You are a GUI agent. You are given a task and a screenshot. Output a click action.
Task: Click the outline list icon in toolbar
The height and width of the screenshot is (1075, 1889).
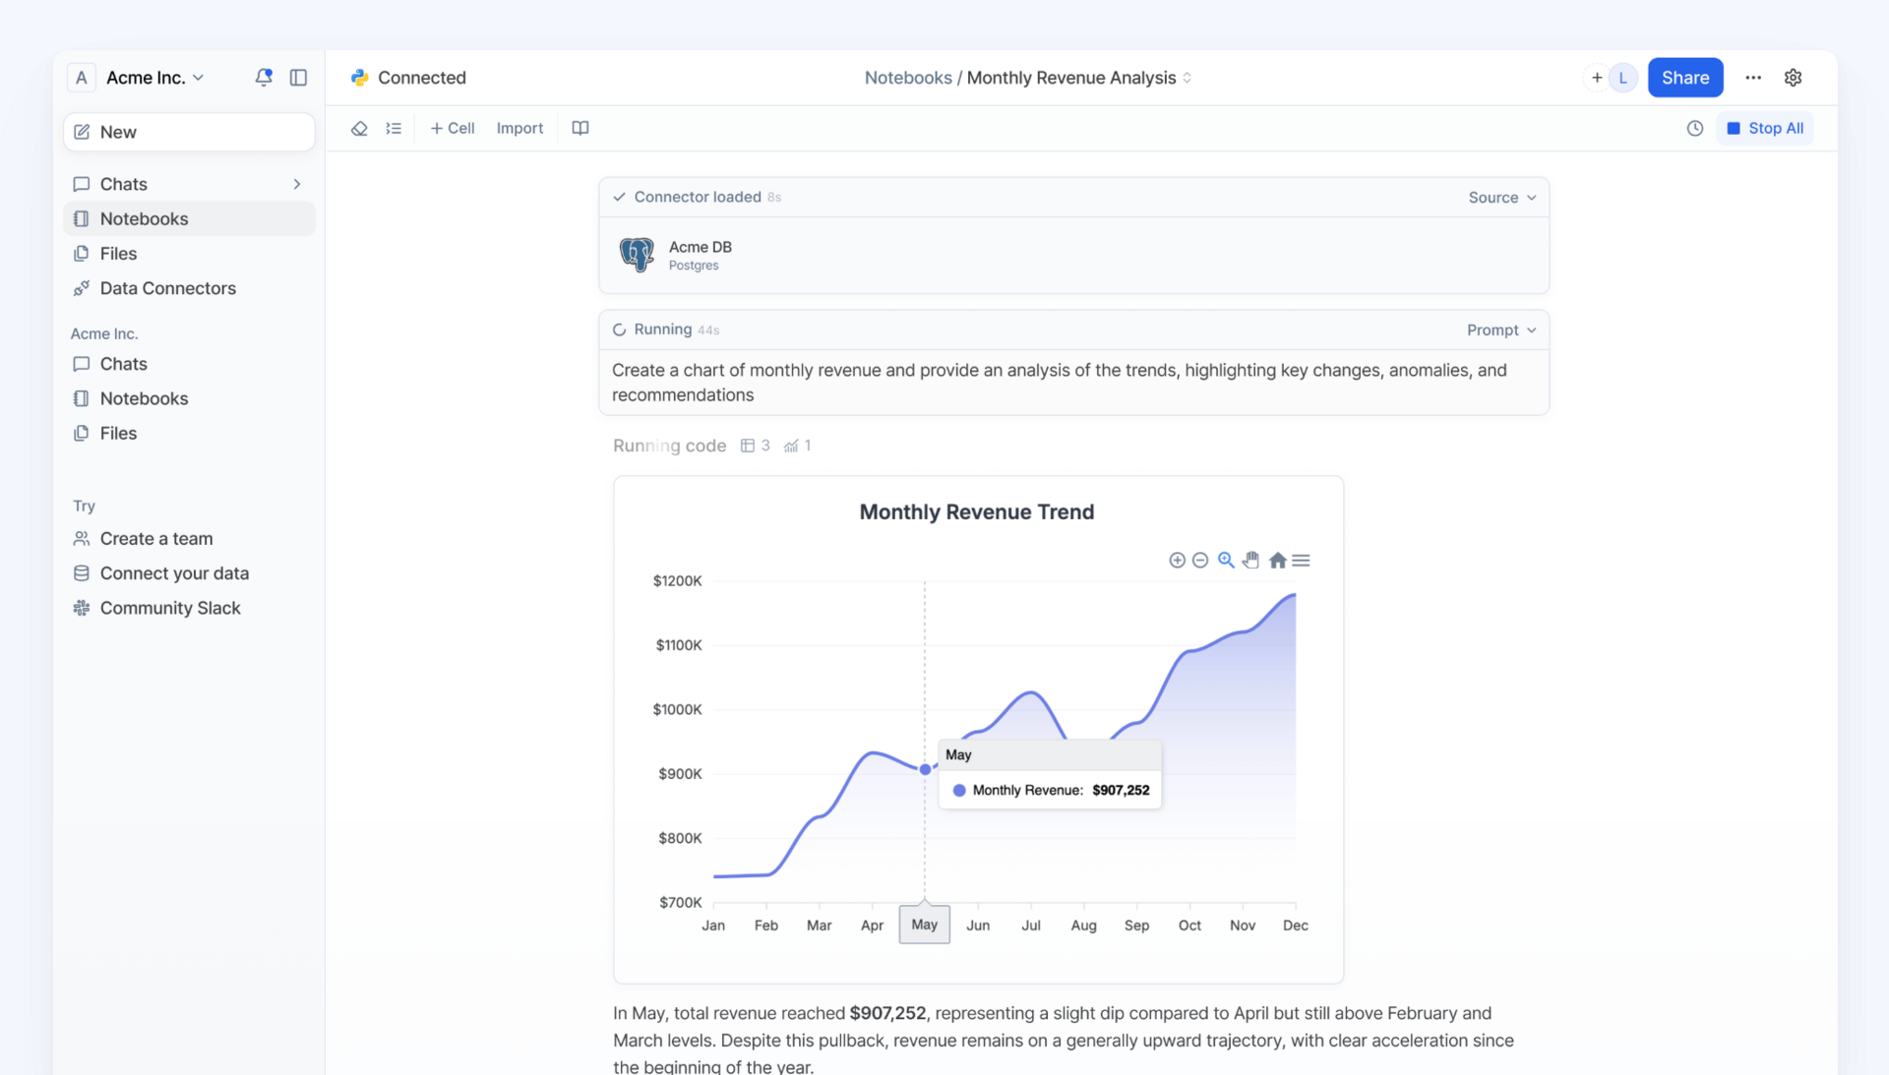pyautogui.click(x=394, y=129)
